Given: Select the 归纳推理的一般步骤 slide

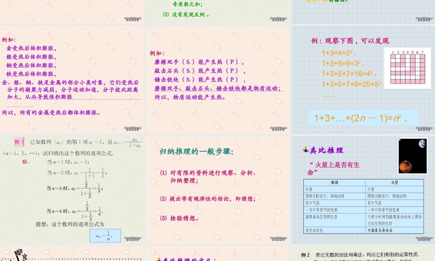Looking at the screenshot, I should pyautogui.click(x=217, y=190).
